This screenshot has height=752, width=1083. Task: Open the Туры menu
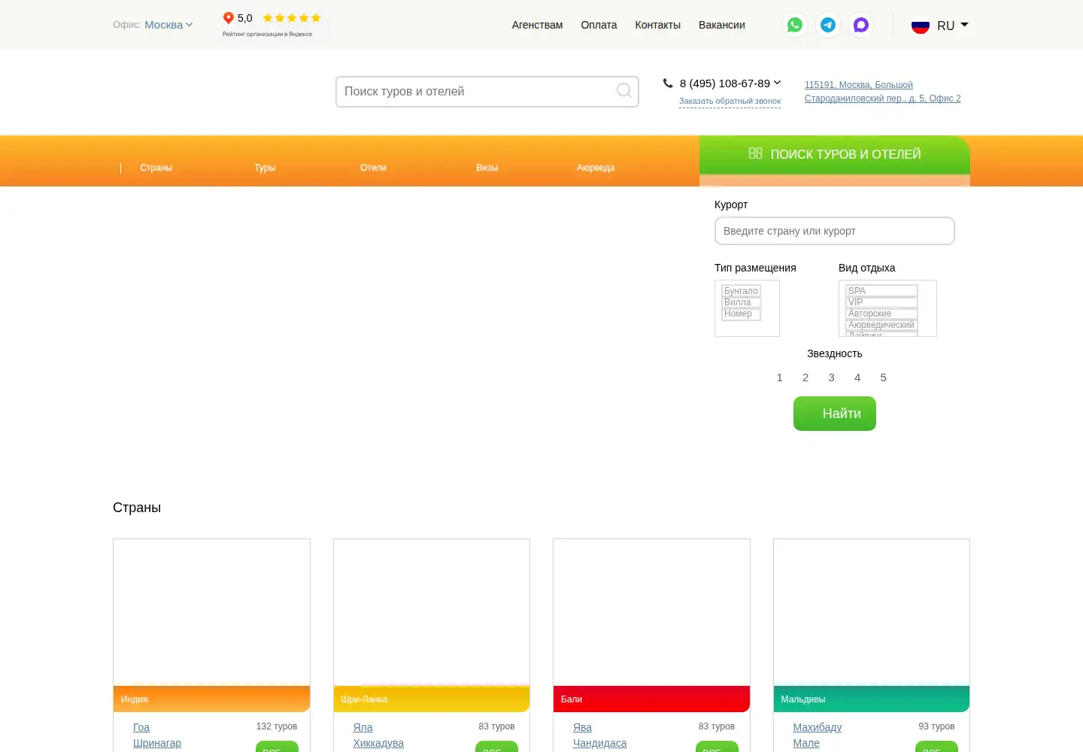[x=265, y=168]
